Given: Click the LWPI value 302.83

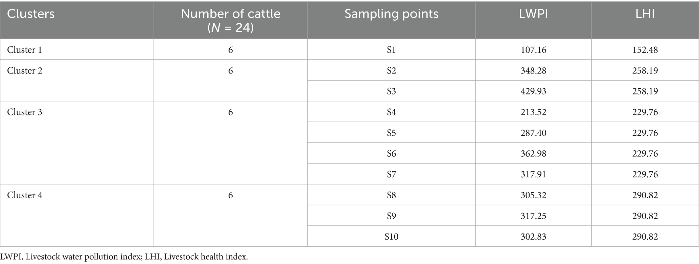Looking at the screenshot, I should pyautogui.click(x=533, y=237).
